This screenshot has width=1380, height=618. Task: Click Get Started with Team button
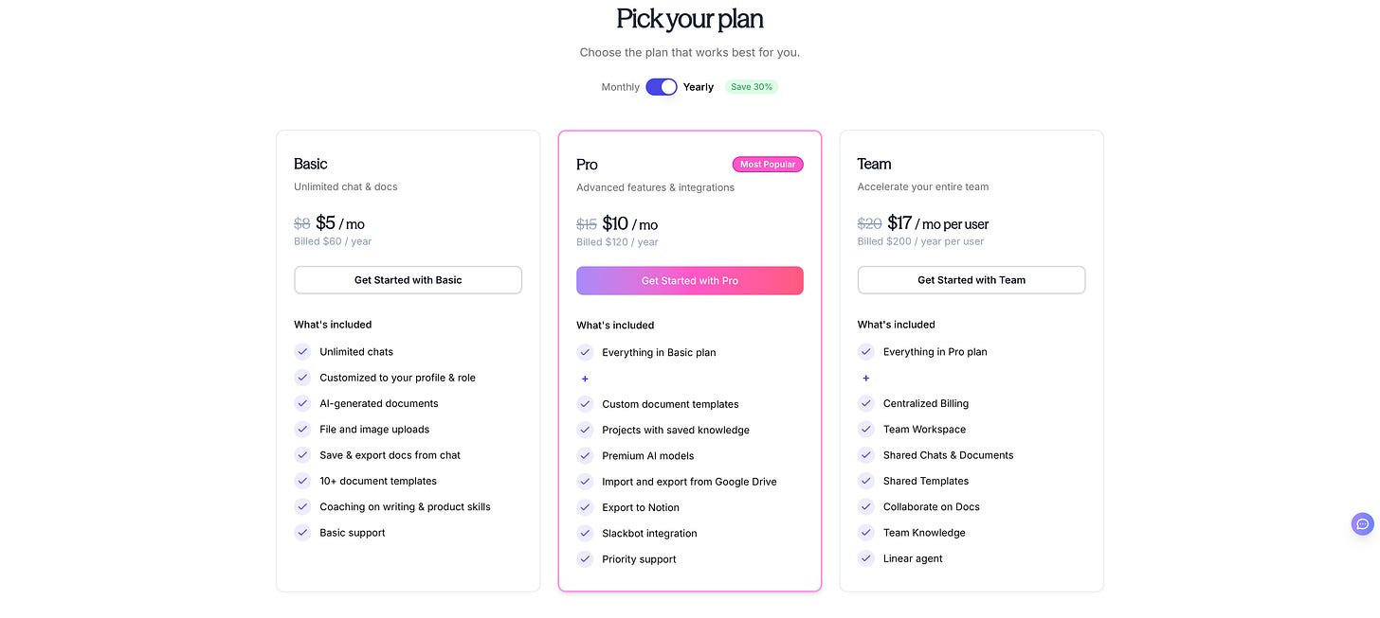(971, 280)
